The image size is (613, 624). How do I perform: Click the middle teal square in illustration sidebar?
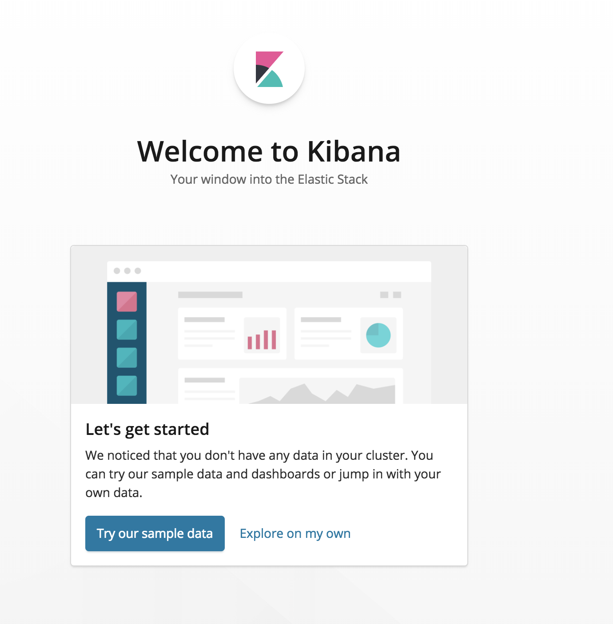pyautogui.click(x=127, y=358)
